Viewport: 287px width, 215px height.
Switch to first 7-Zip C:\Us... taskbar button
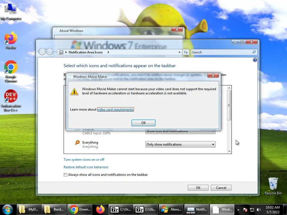121,209
